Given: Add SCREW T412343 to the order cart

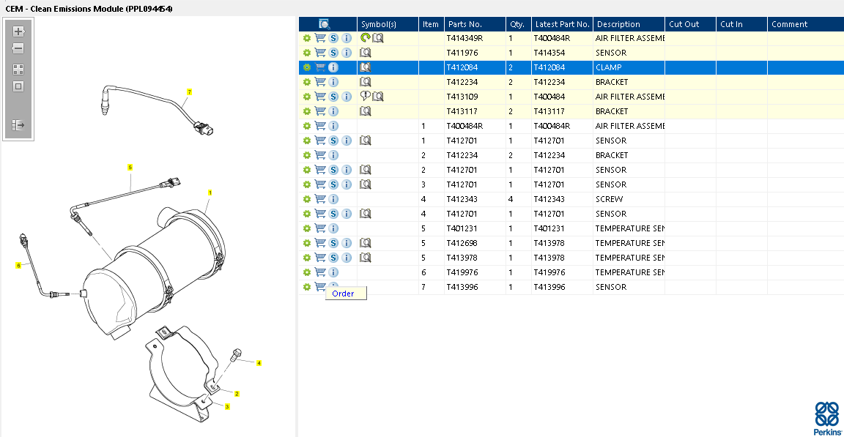Looking at the screenshot, I should 320,199.
